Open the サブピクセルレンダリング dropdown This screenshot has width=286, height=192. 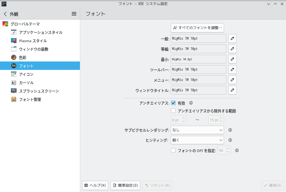tap(197, 130)
